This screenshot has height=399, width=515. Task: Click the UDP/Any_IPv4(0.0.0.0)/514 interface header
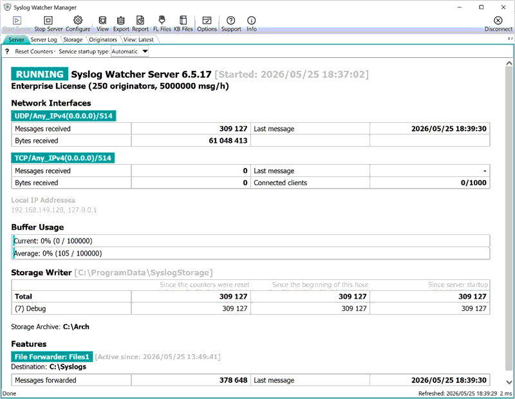point(63,116)
